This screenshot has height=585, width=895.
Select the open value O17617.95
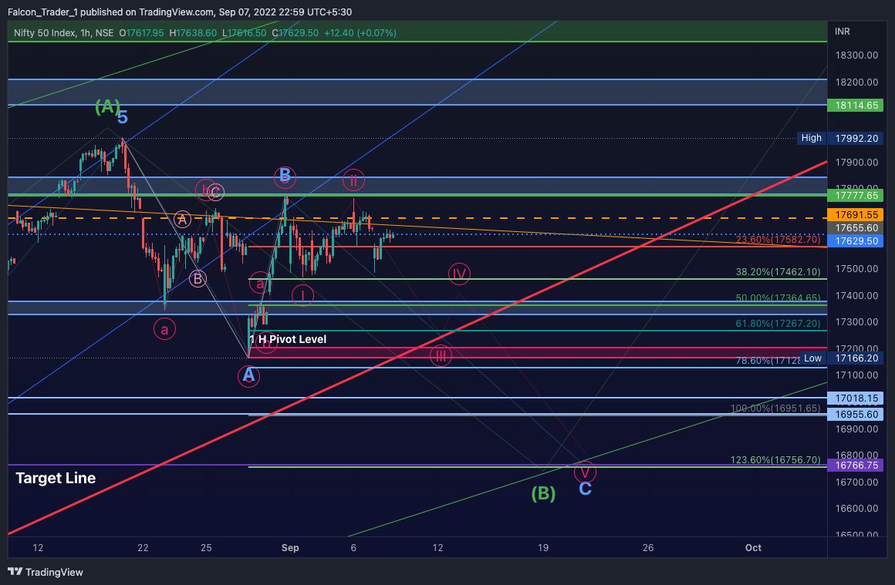click(x=141, y=33)
